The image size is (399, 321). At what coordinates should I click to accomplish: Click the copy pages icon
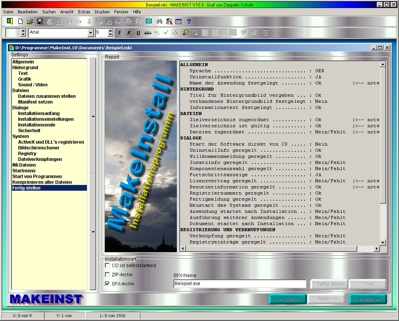[x=99, y=21]
